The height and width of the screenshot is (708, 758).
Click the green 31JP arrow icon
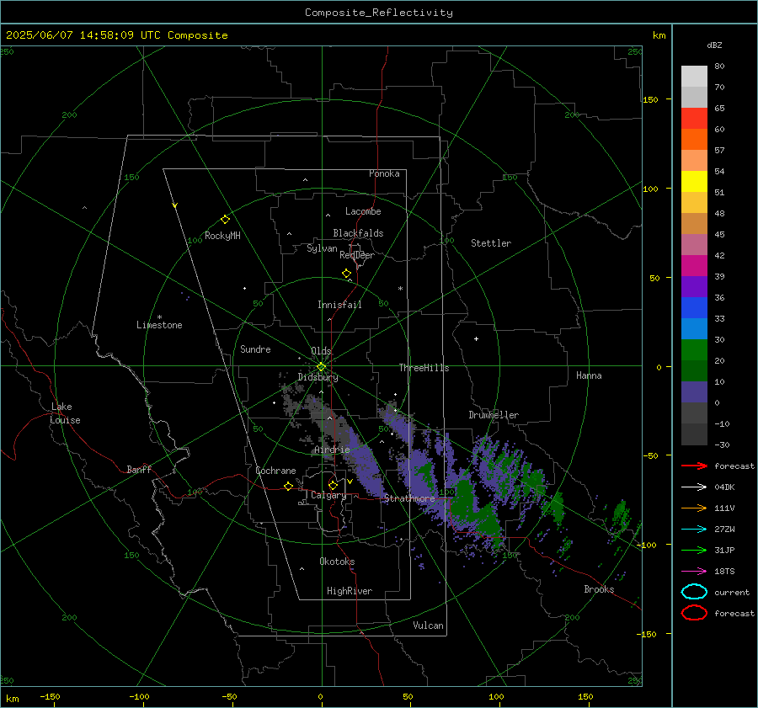coord(694,550)
